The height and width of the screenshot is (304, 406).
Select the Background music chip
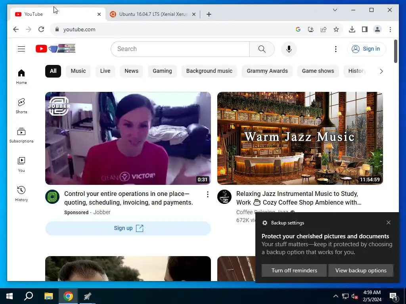pos(209,71)
